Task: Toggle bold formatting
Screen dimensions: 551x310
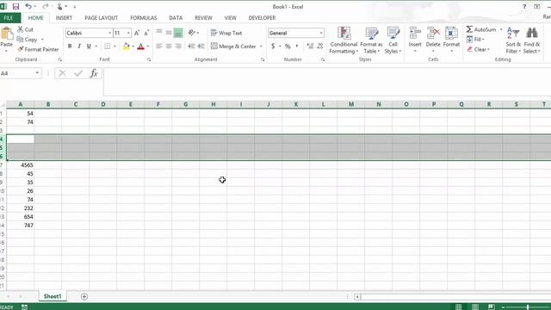Action: (x=70, y=46)
